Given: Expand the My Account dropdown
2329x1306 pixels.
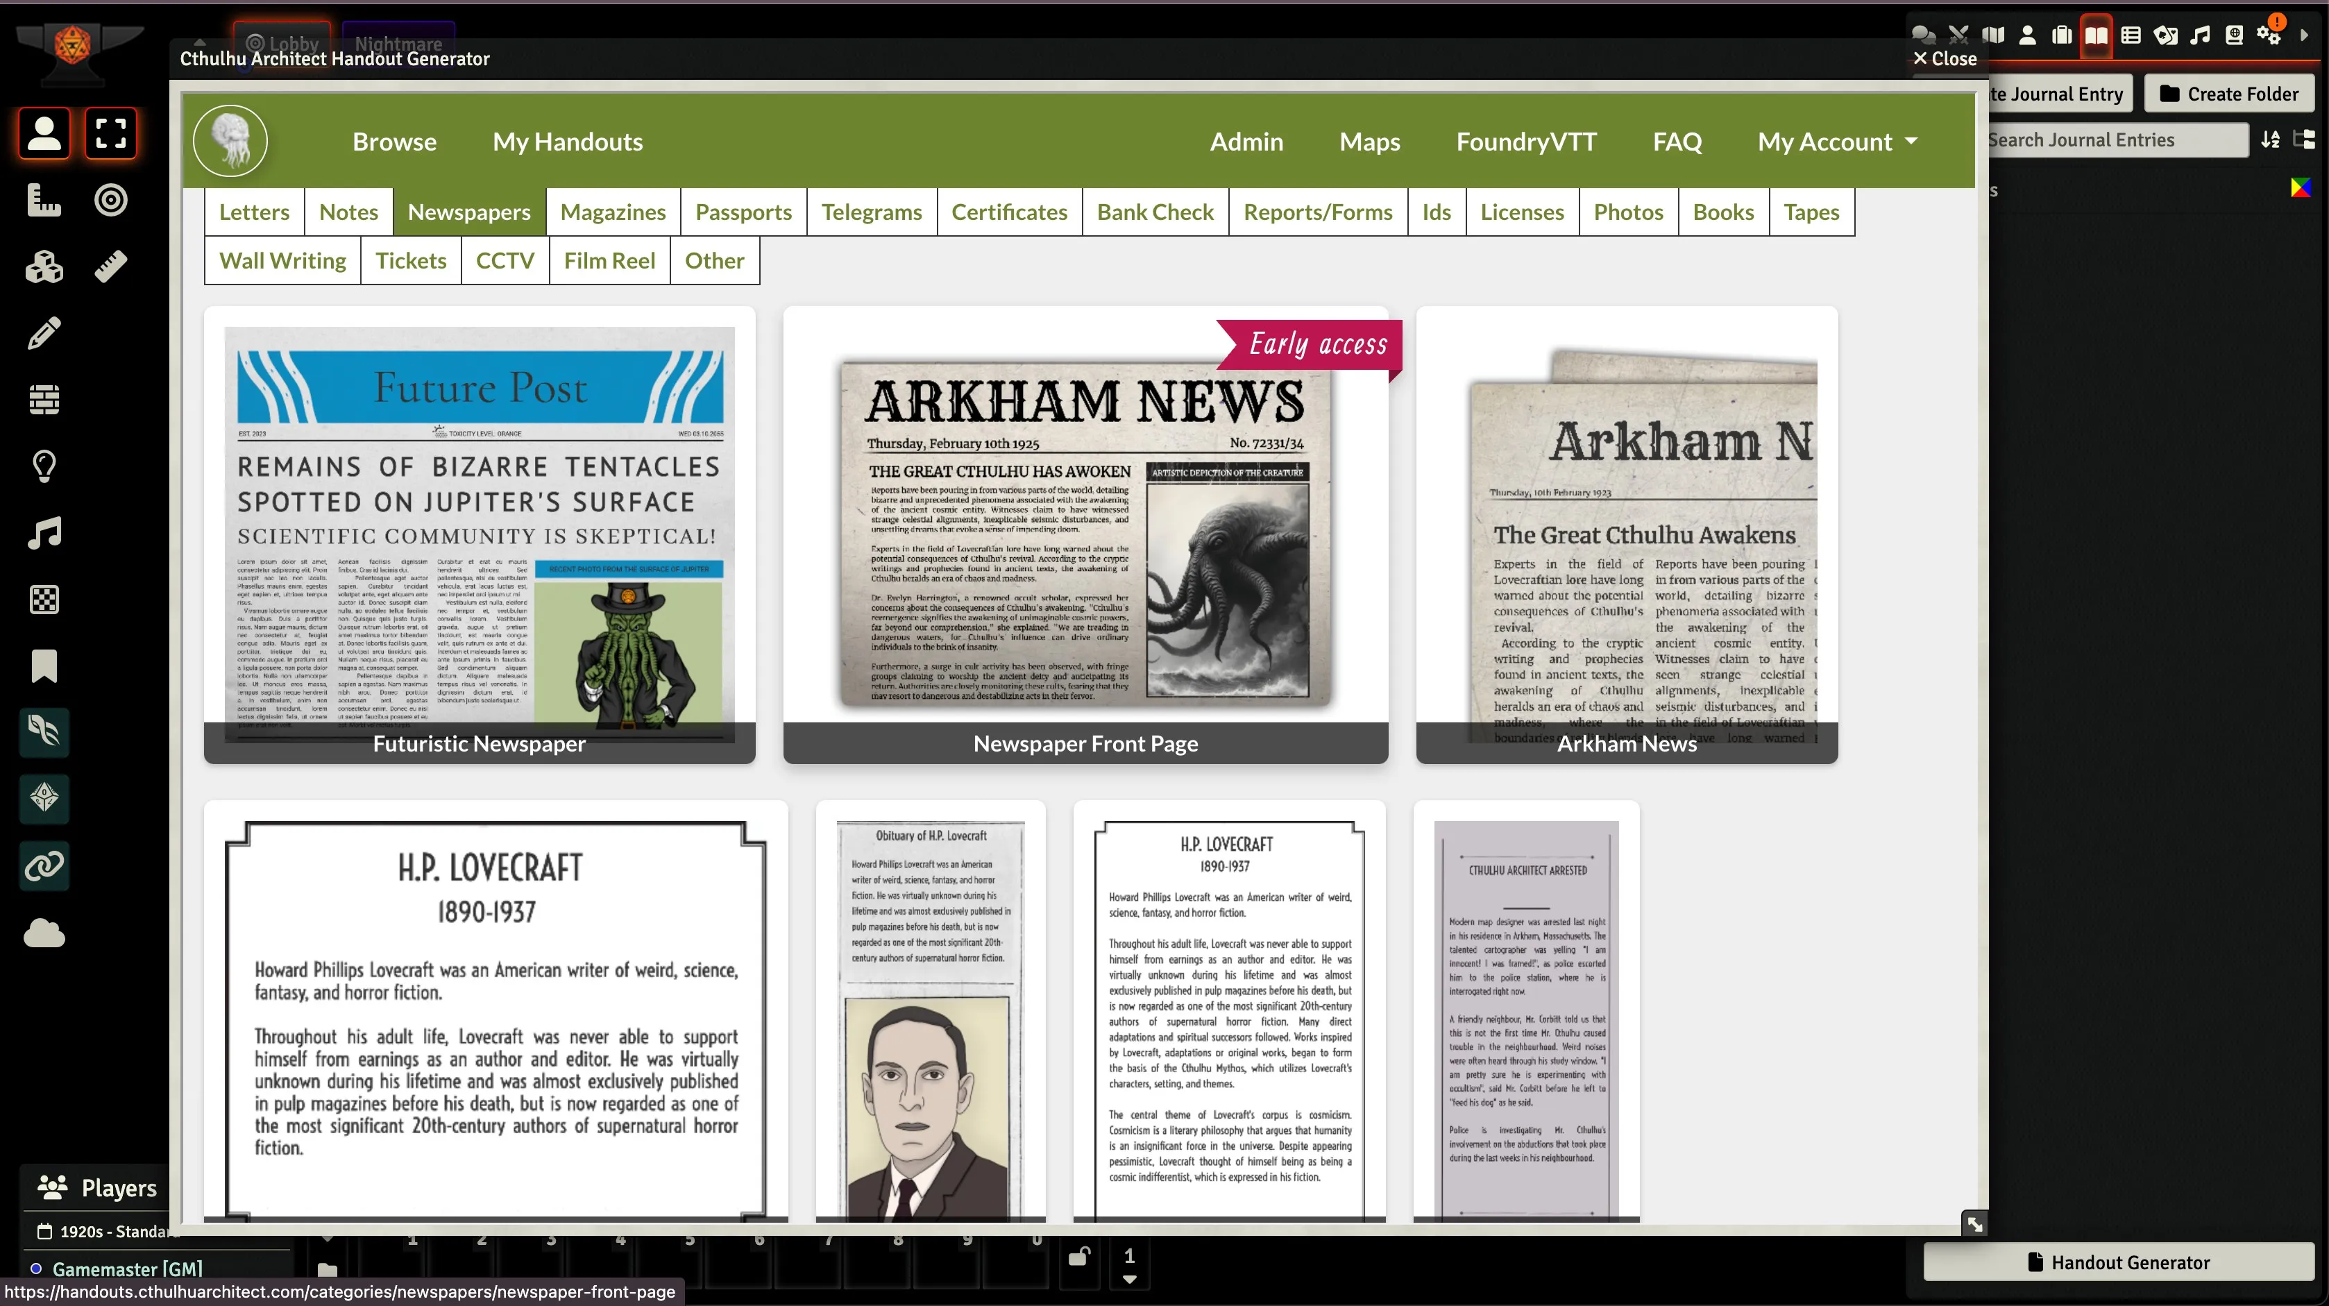Looking at the screenshot, I should [x=1837, y=142].
